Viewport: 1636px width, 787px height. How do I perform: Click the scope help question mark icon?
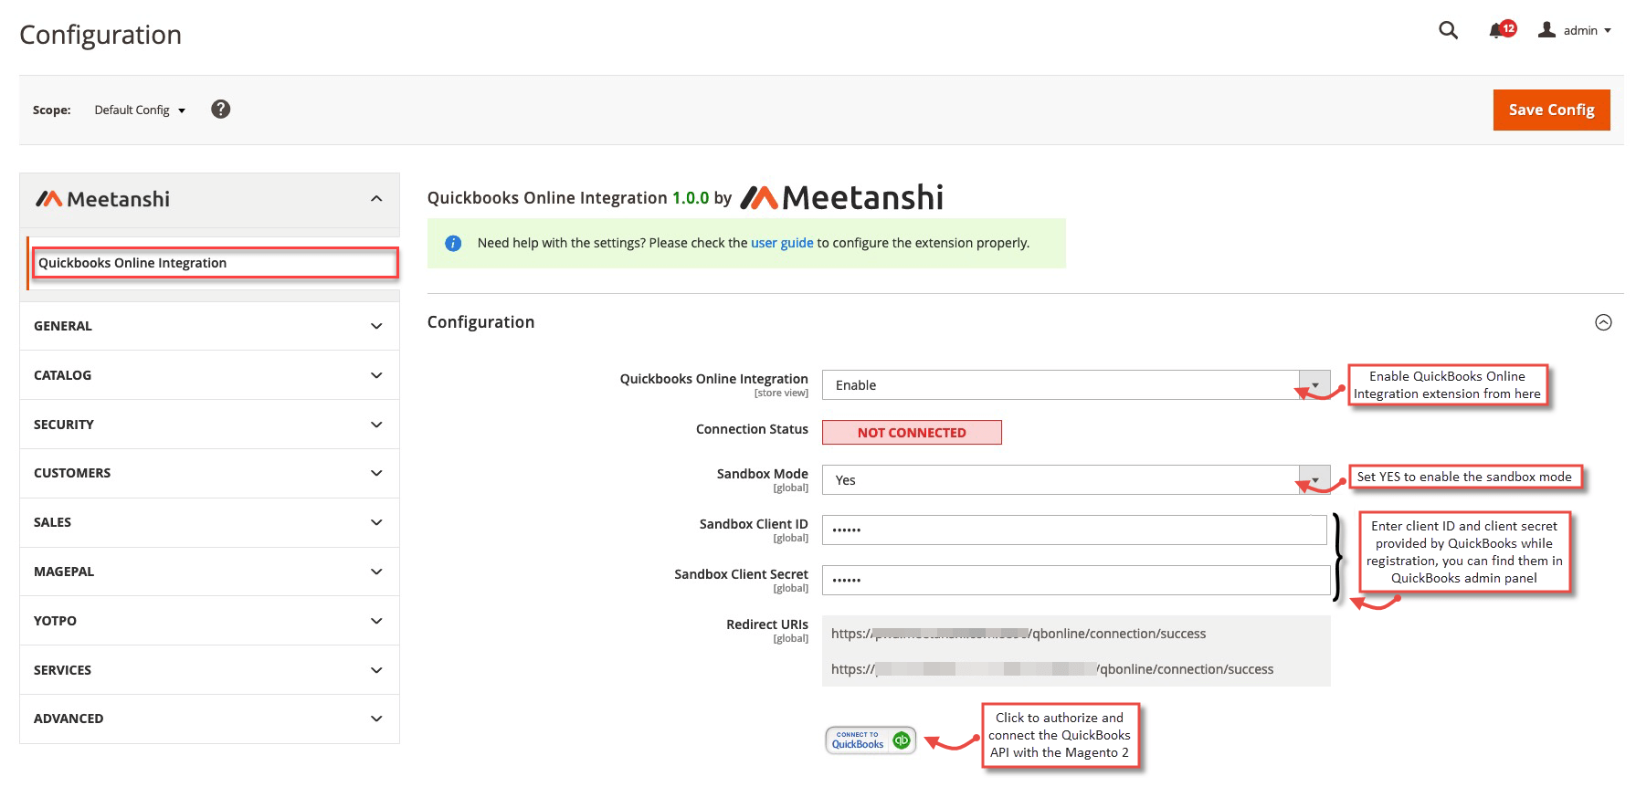click(x=220, y=110)
